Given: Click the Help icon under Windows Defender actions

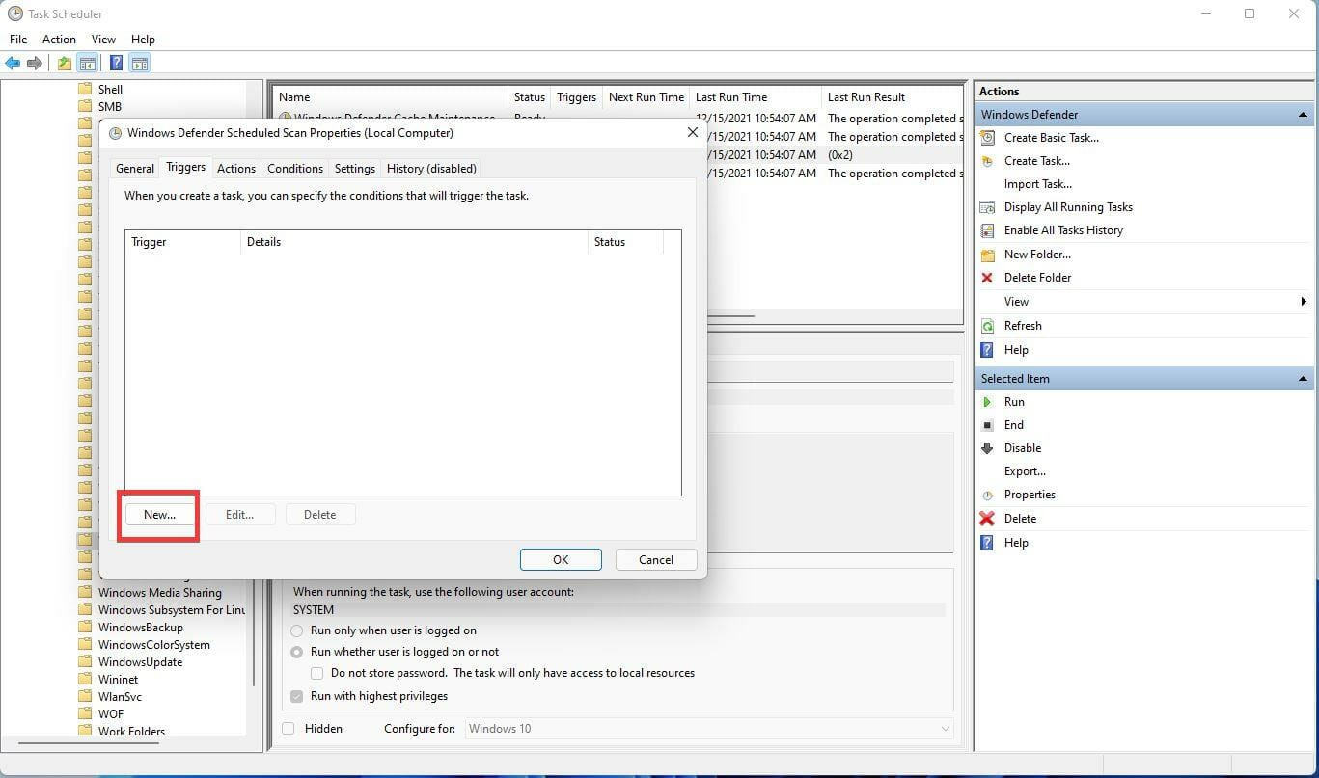Looking at the screenshot, I should pos(987,350).
